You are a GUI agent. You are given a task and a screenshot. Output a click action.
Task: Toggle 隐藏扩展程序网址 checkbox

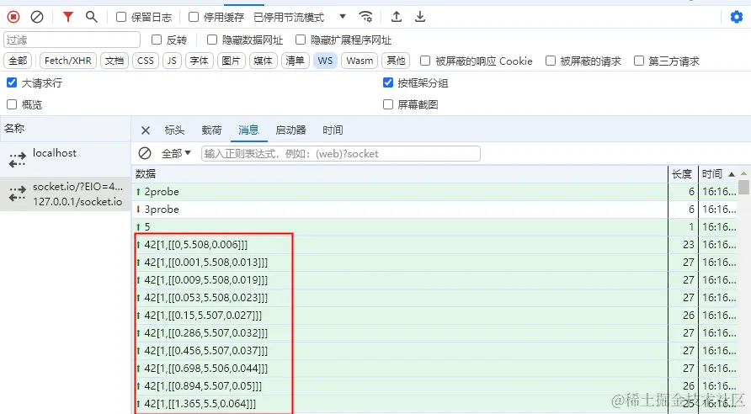[301, 40]
